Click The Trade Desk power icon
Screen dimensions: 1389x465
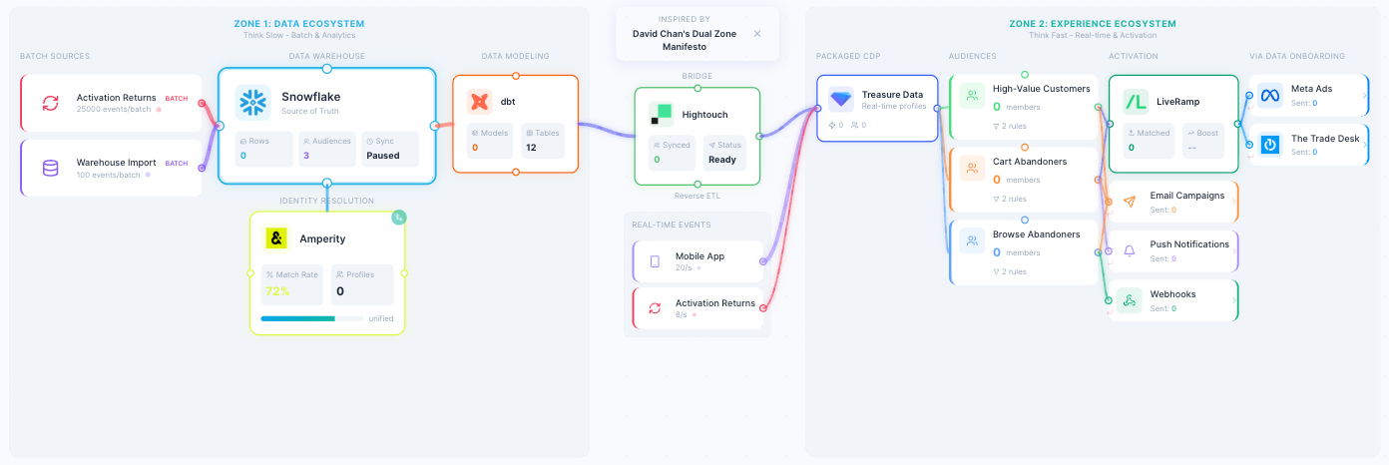[x=1269, y=145]
